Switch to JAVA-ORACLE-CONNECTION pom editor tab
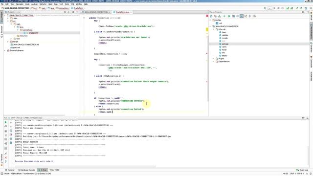 click(x=96, y=12)
